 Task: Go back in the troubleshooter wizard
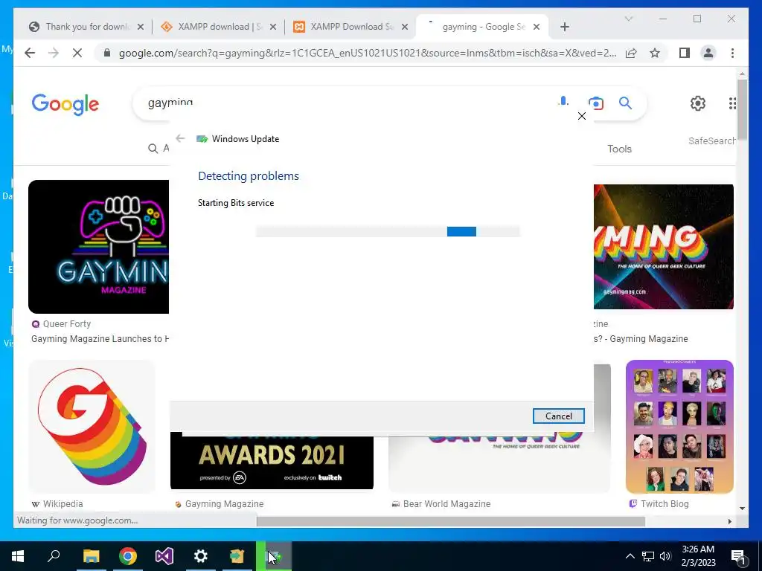coord(180,139)
